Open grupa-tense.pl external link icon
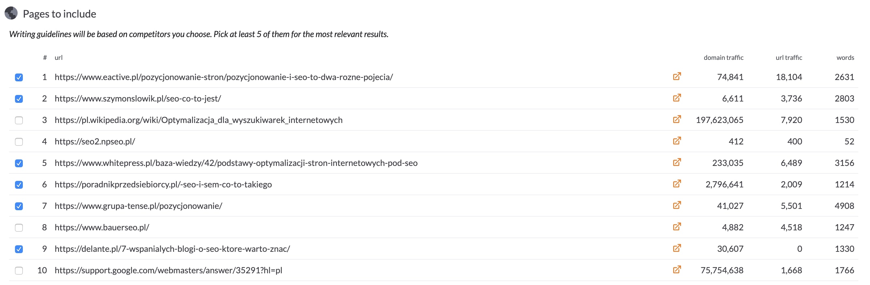Image resolution: width=870 pixels, height=285 pixels. pyautogui.click(x=677, y=205)
